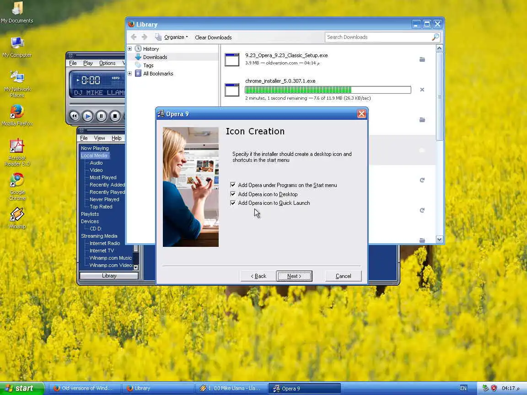Expand All Bookmarks tree node
Image resolution: width=527 pixels, height=395 pixels.
tap(130, 73)
